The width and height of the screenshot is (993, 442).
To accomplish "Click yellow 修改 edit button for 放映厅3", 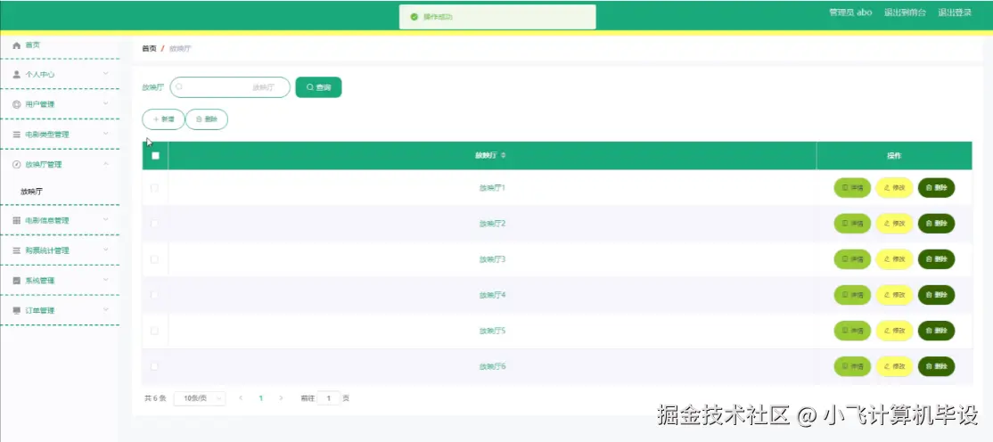I will [894, 259].
